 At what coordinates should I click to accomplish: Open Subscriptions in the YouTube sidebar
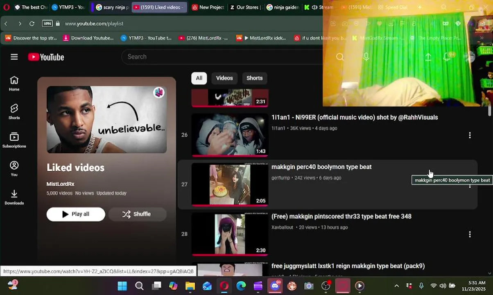[x=14, y=140]
